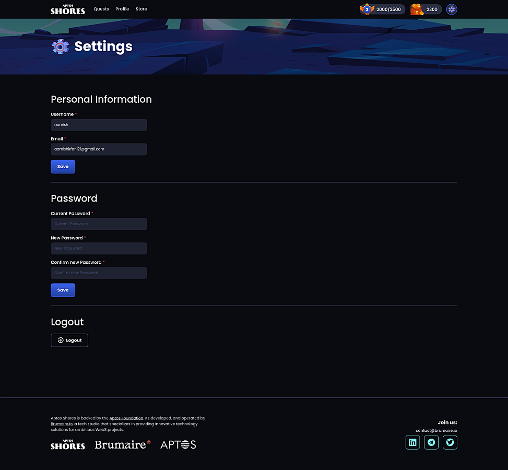Follow the Aptos Foundation link
The image size is (508, 470).
click(x=126, y=418)
